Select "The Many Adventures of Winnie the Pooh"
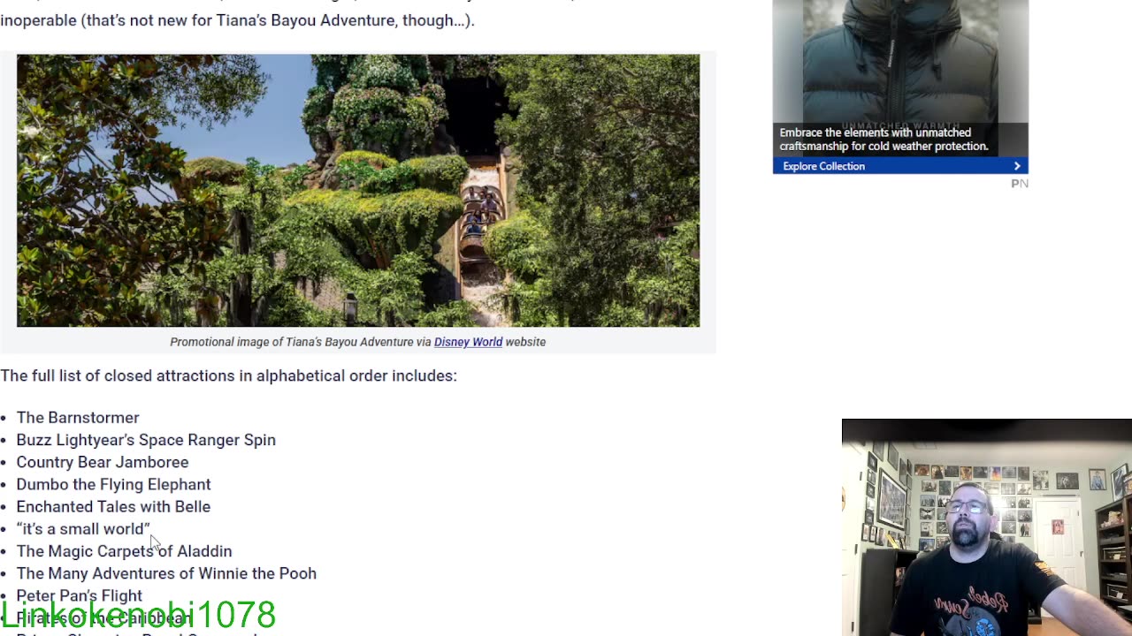Viewport: 1132px width, 636px height. click(x=166, y=573)
